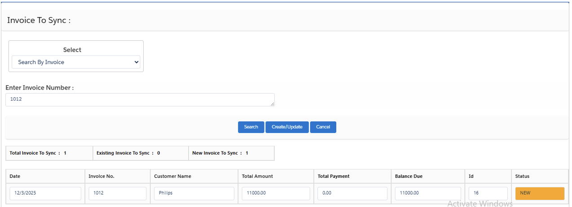Screen dimensions: 572x207
Task: Click the Invoice No. field in table row
Action: click(x=117, y=193)
